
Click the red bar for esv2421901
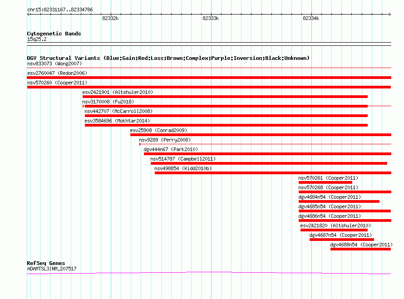pyautogui.click(x=225, y=97)
